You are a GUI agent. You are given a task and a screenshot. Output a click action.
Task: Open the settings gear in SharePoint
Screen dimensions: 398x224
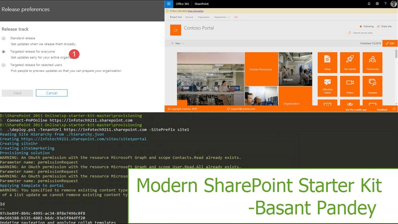(x=377, y=4)
